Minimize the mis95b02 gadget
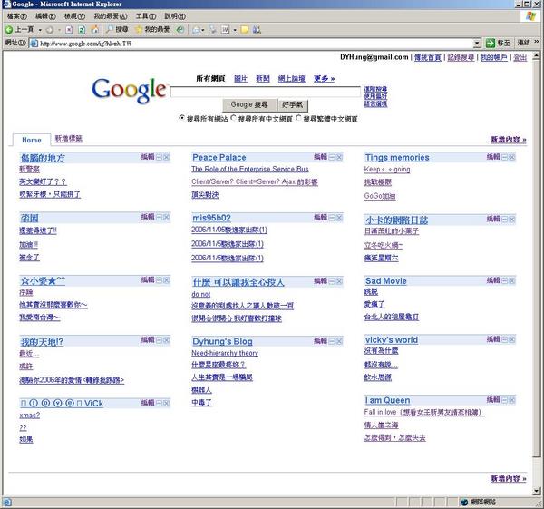 332,218
